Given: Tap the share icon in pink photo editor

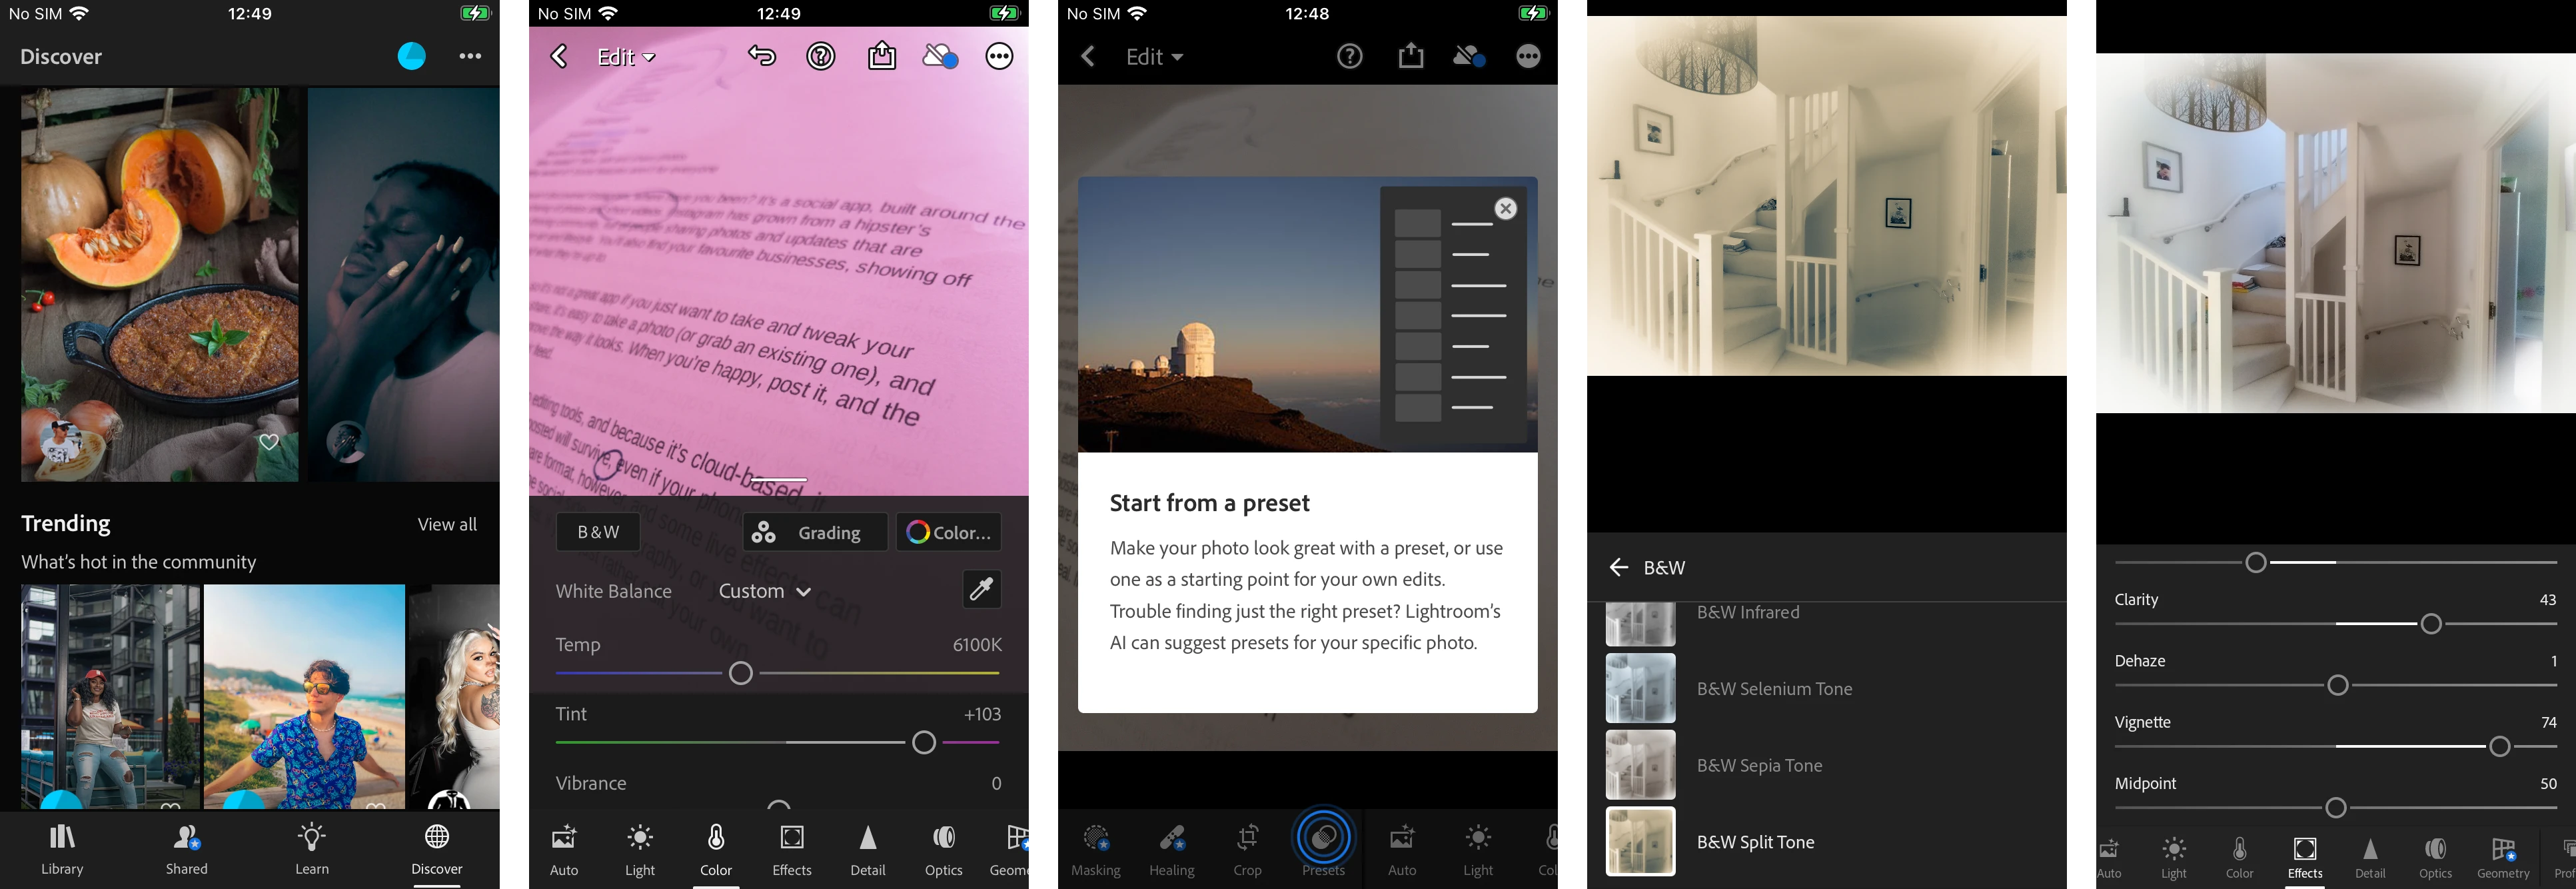Looking at the screenshot, I should [882, 55].
